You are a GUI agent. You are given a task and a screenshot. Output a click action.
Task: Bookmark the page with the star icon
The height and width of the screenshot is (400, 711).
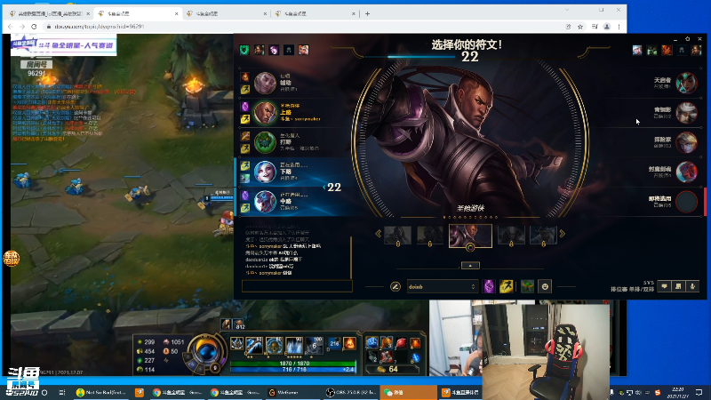[x=580, y=27]
